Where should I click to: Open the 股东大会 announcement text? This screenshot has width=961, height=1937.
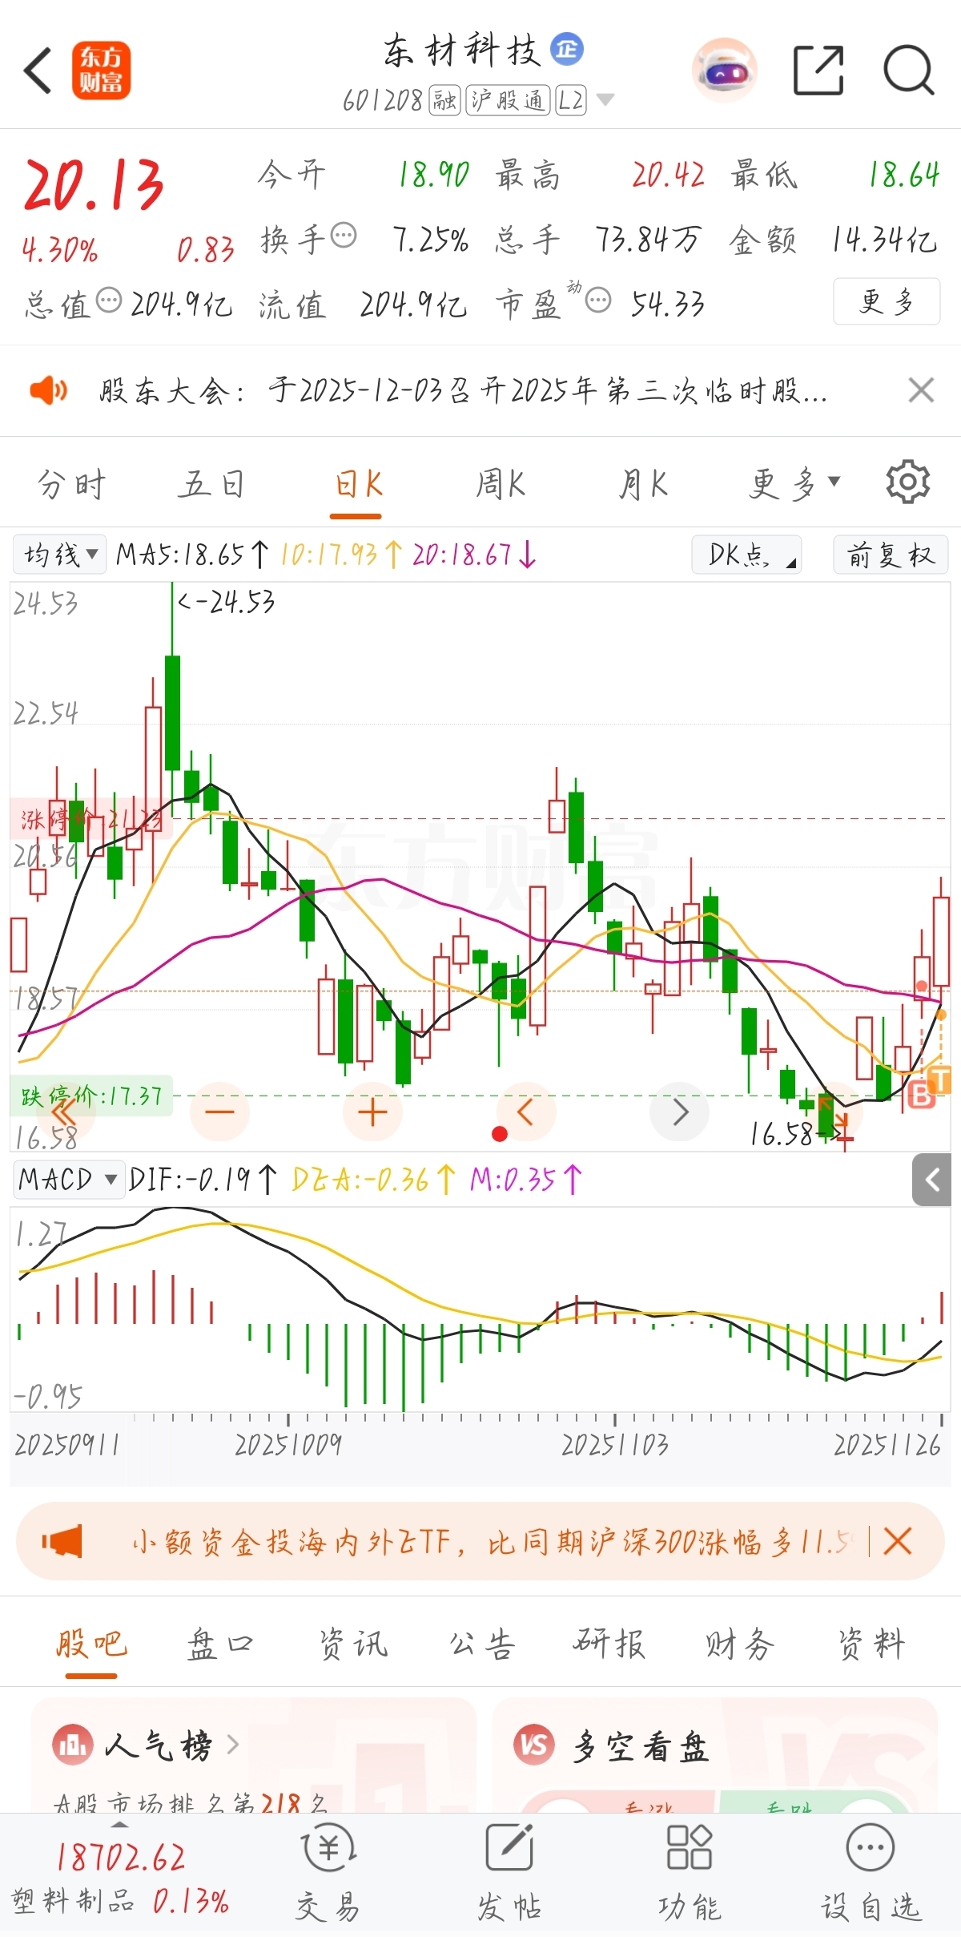click(x=463, y=391)
